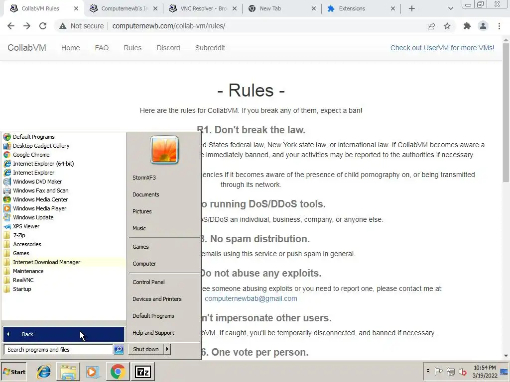The width and height of the screenshot is (510, 382).
Task: Switch to VNC Resolver tab
Action: [203, 8]
